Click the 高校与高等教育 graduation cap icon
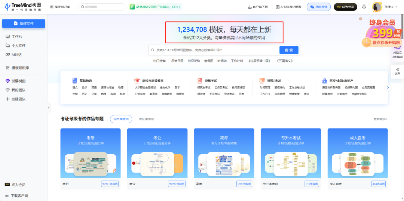The width and height of the screenshot is (404, 201). (137, 81)
